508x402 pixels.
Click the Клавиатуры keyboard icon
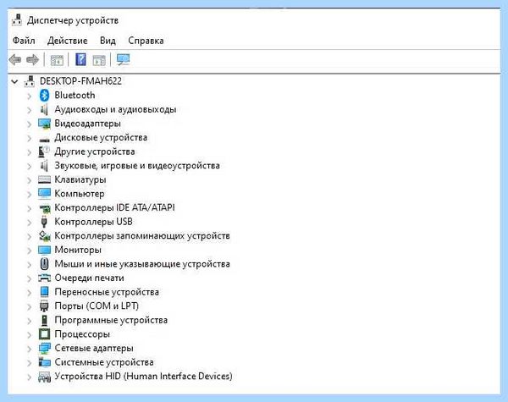[x=44, y=179]
